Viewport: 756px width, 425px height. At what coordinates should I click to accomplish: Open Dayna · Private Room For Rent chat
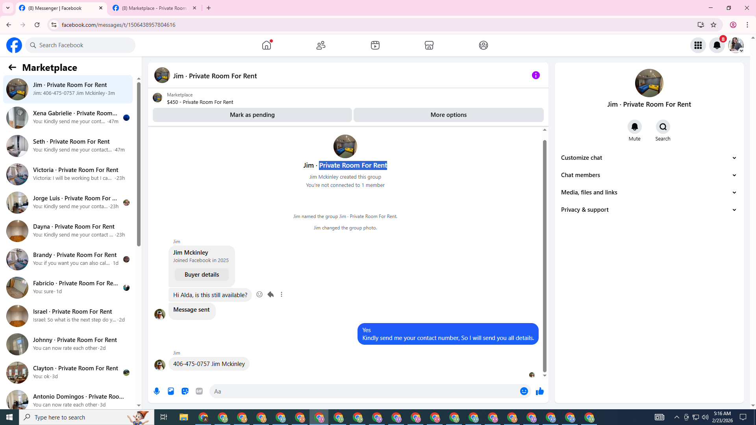click(x=68, y=231)
